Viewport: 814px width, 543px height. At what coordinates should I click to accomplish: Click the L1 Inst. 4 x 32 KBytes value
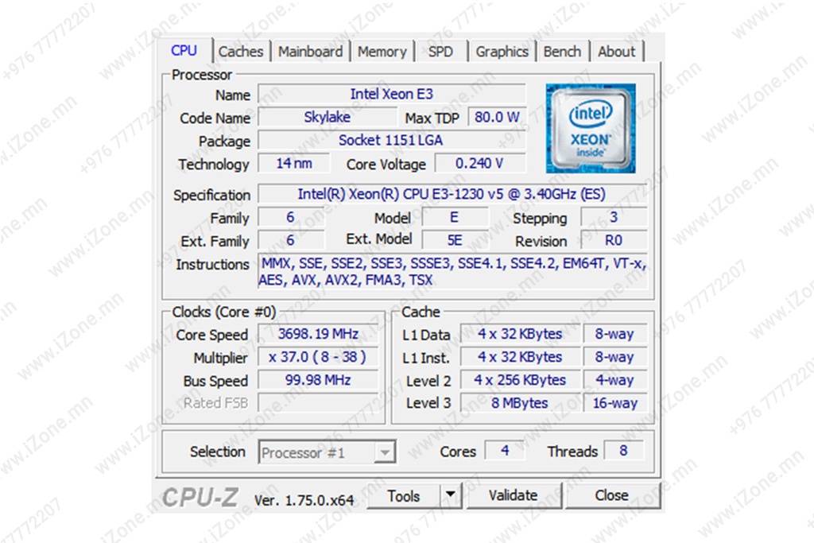pos(520,357)
